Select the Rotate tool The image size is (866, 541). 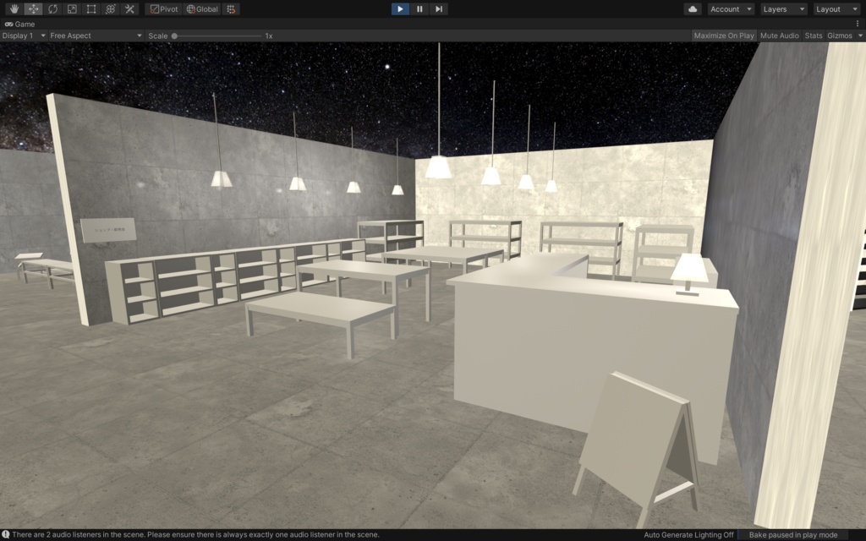(x=51, y=8)
